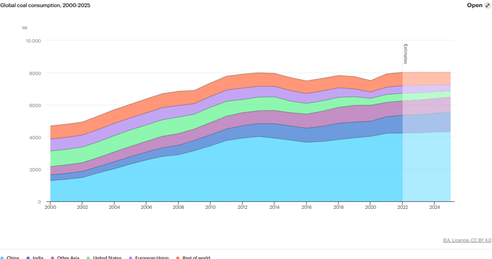Viewport: 492px width, 259px height.
Task: Click the United States green legend dot
Action: [x=88, y=258]
